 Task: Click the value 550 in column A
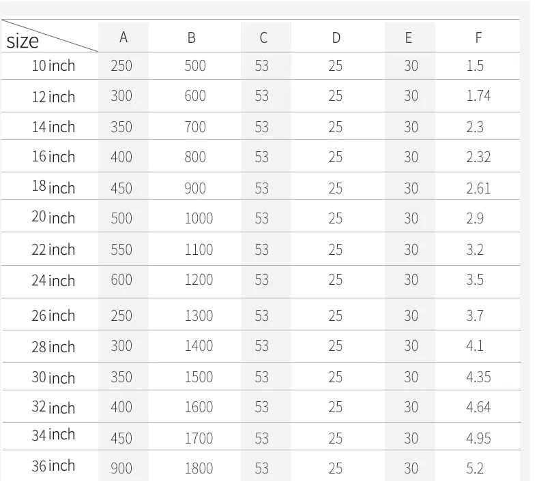(121, 250)
